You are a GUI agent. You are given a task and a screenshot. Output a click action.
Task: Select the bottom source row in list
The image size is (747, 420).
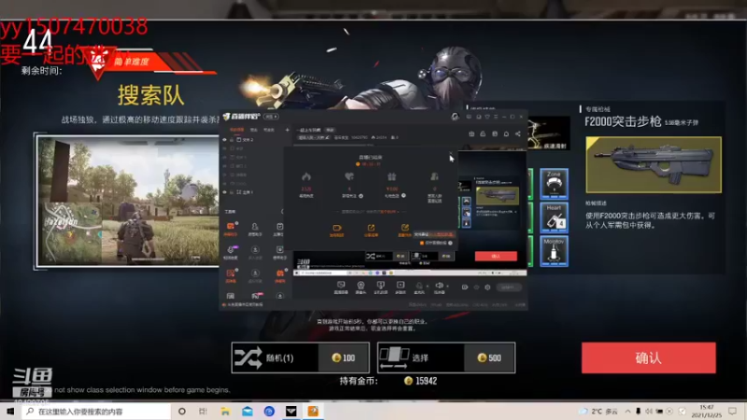pos(252,192)
